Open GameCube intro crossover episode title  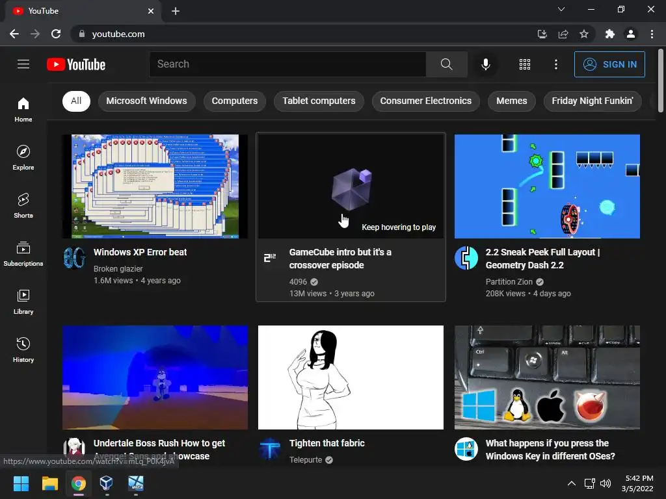pyautogui.click(x=340, y=259)
